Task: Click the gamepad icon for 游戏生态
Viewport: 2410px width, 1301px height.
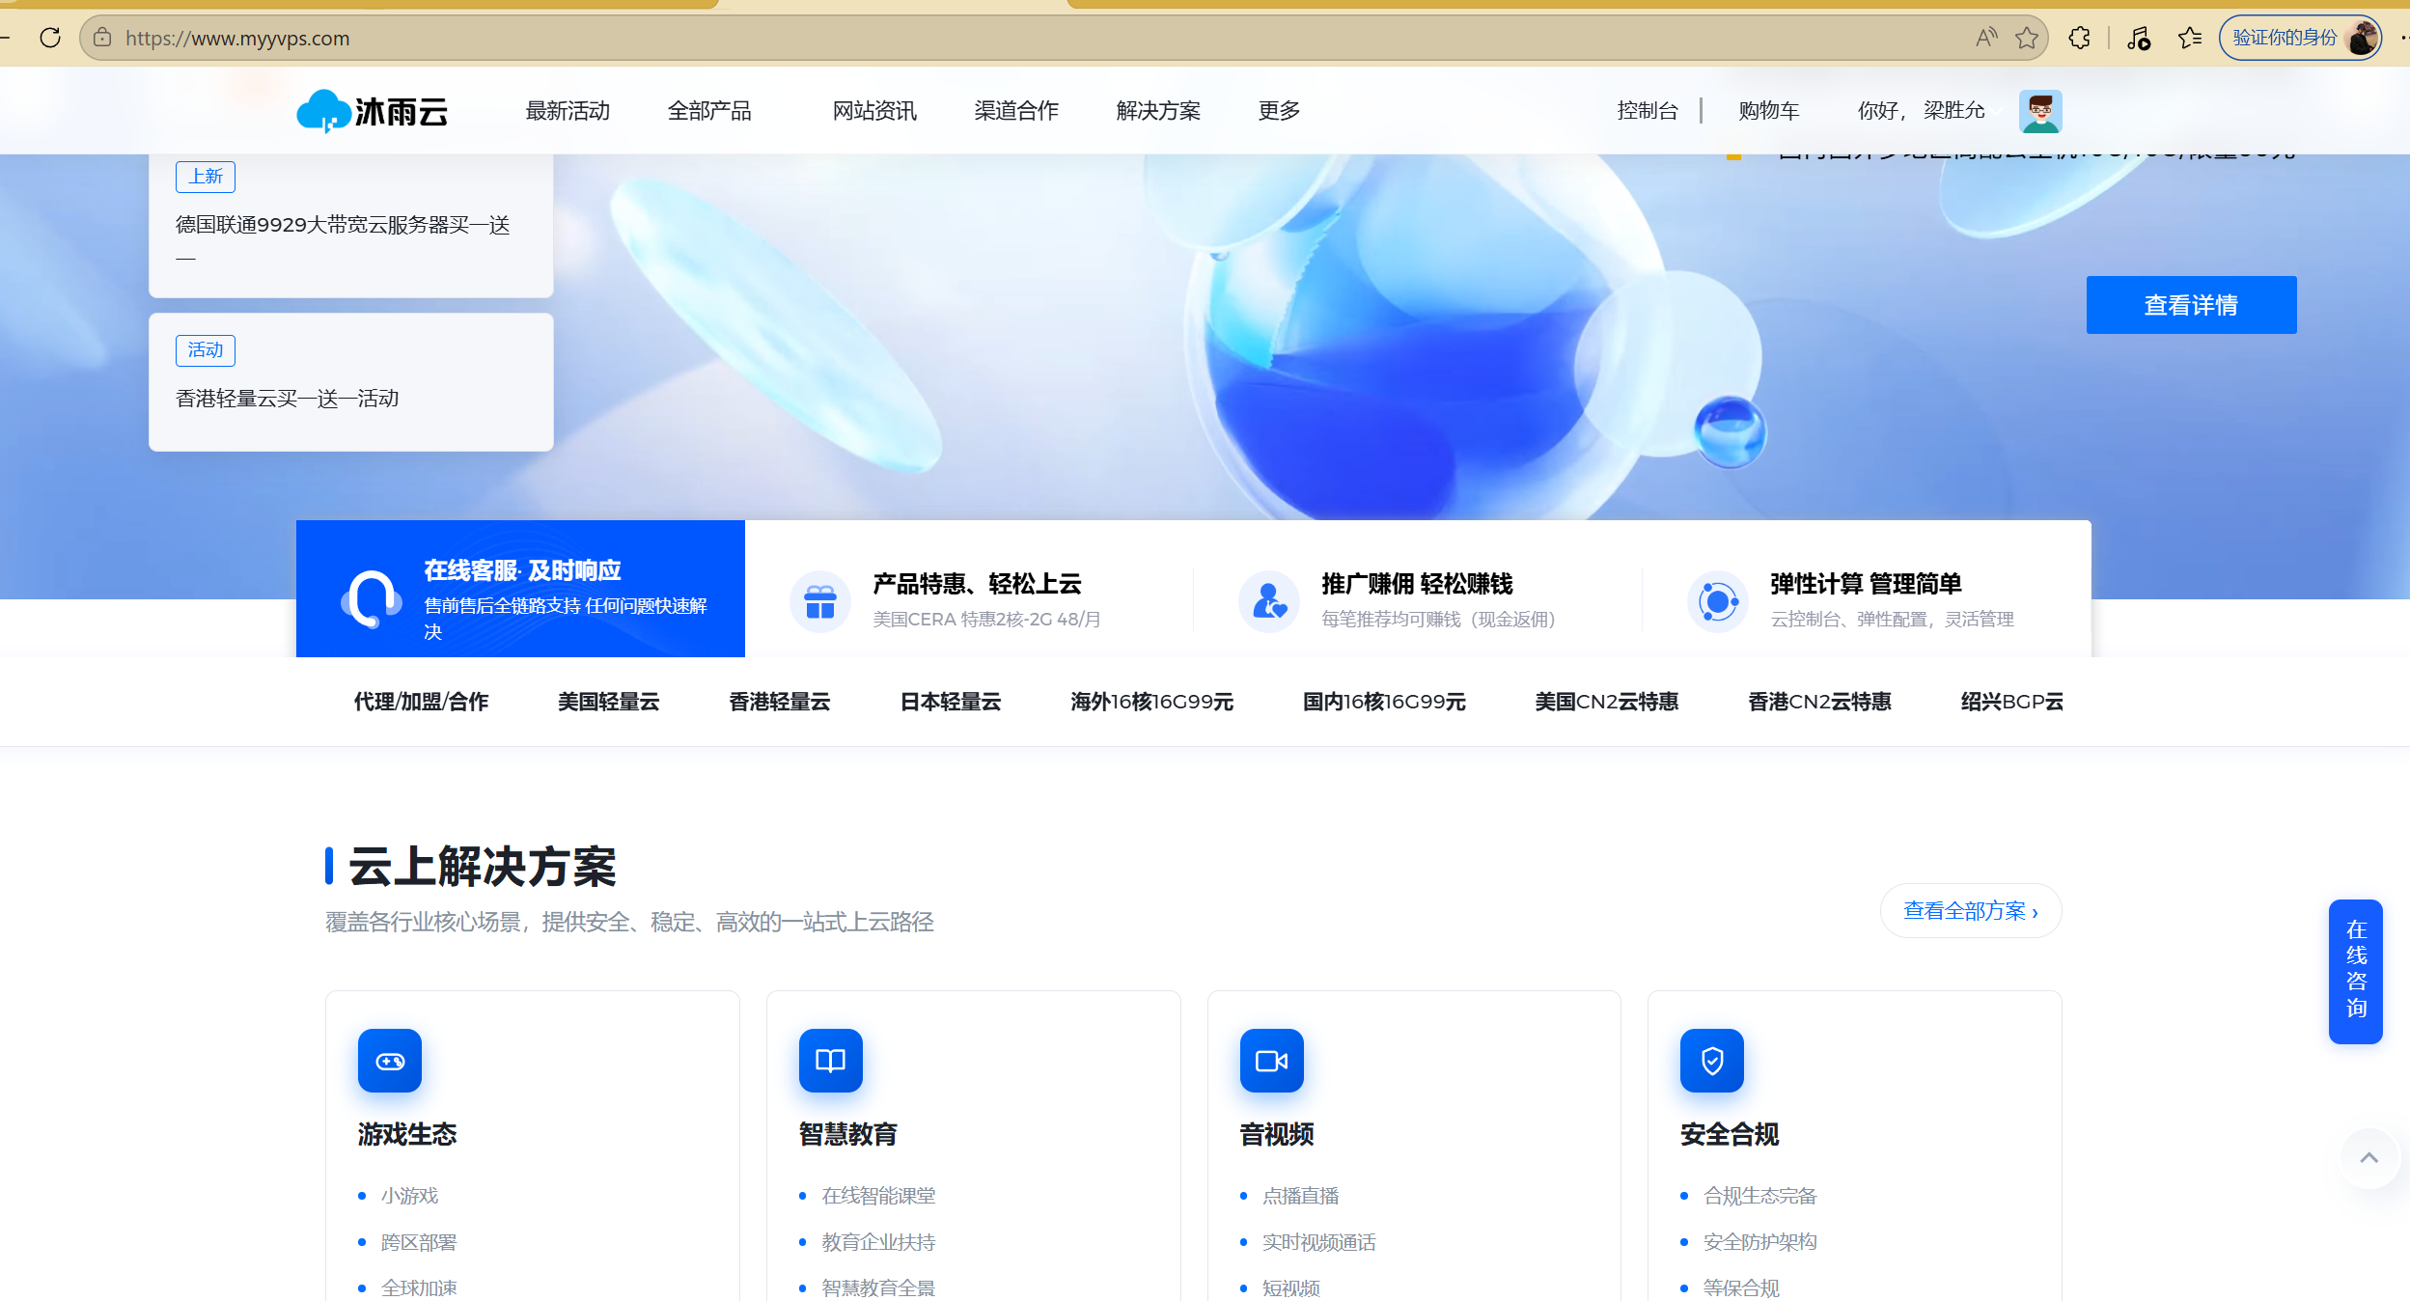Action: pos(390,1061)
